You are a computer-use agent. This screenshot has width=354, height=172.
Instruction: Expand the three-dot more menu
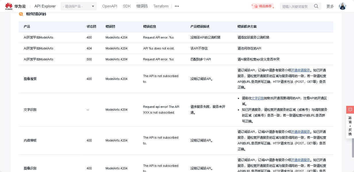tap(177, 6)
